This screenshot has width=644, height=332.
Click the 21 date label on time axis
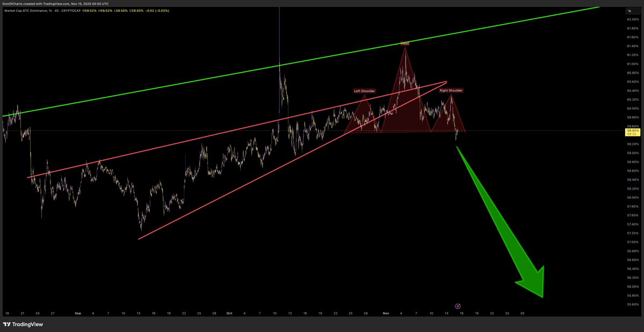point(23,313)
